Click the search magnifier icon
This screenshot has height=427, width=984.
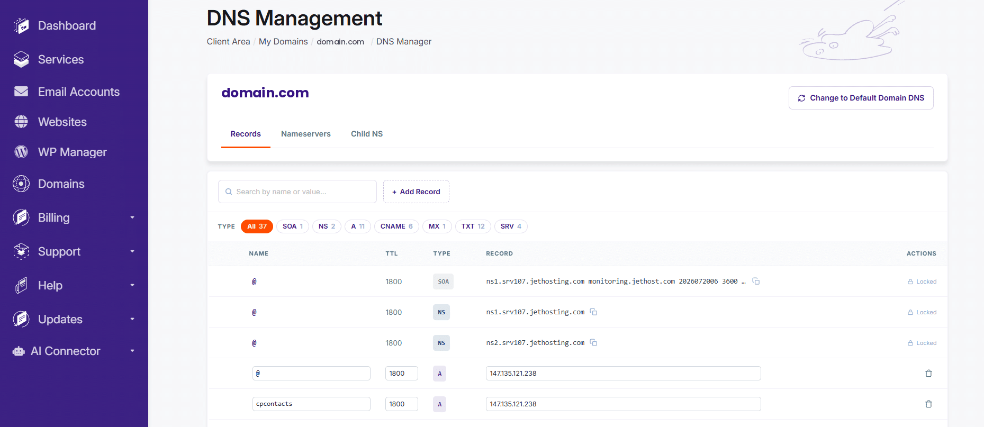[x=229, y=192]
